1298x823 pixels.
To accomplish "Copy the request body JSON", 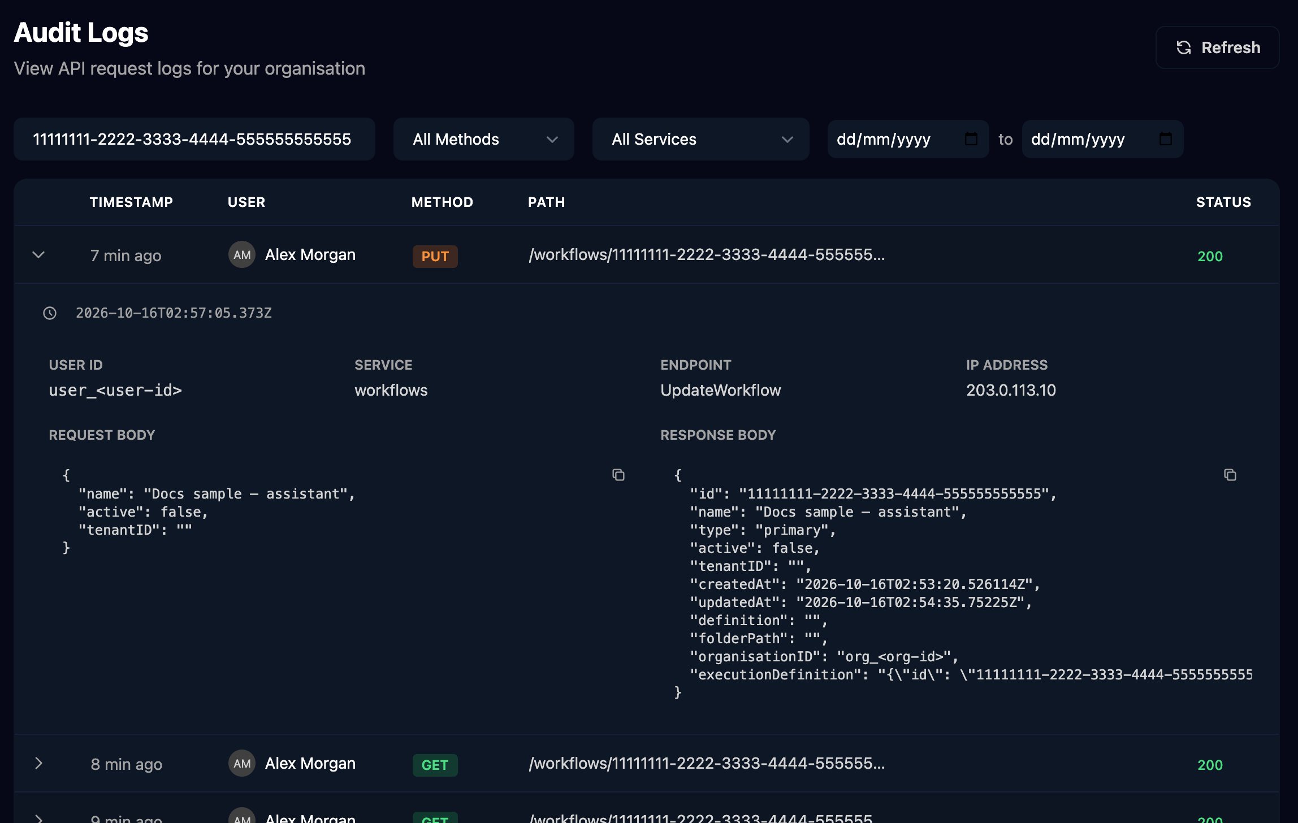I will (618, 475).
